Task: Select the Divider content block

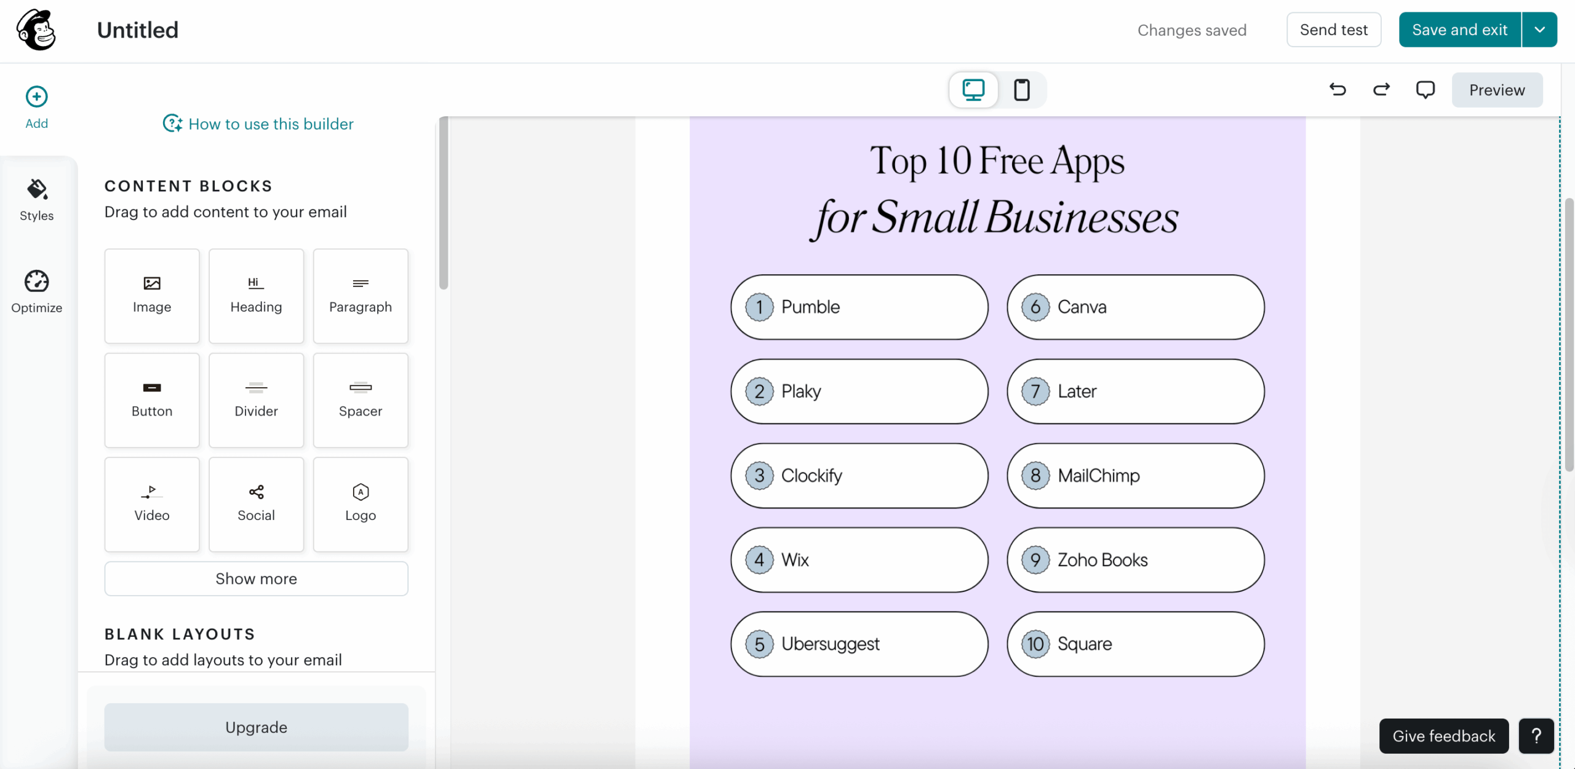Action: pyautogui.click(x=256, y=400)
